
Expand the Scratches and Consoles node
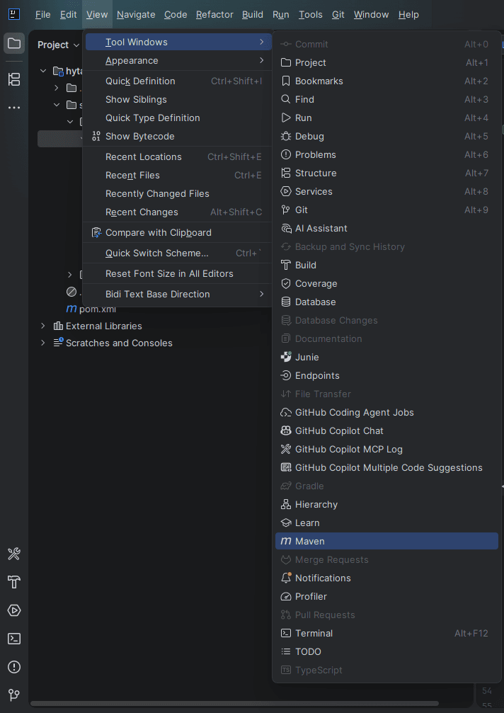(42, 343)
